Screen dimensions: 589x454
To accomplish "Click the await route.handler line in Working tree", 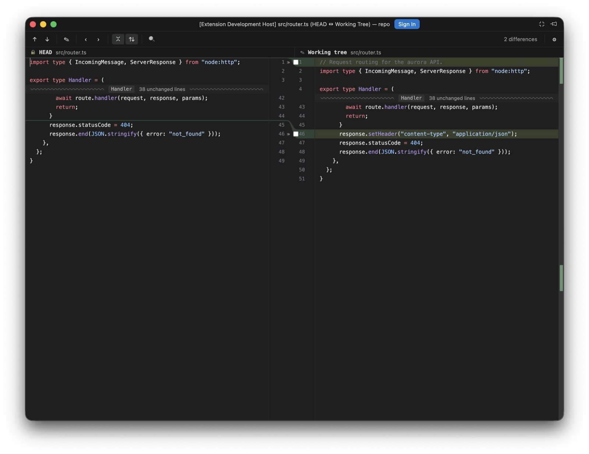I will (x=422, y=107).
